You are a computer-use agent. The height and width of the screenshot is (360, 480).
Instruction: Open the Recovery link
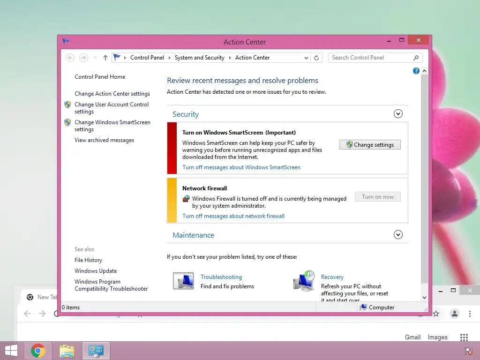[332, 277]
